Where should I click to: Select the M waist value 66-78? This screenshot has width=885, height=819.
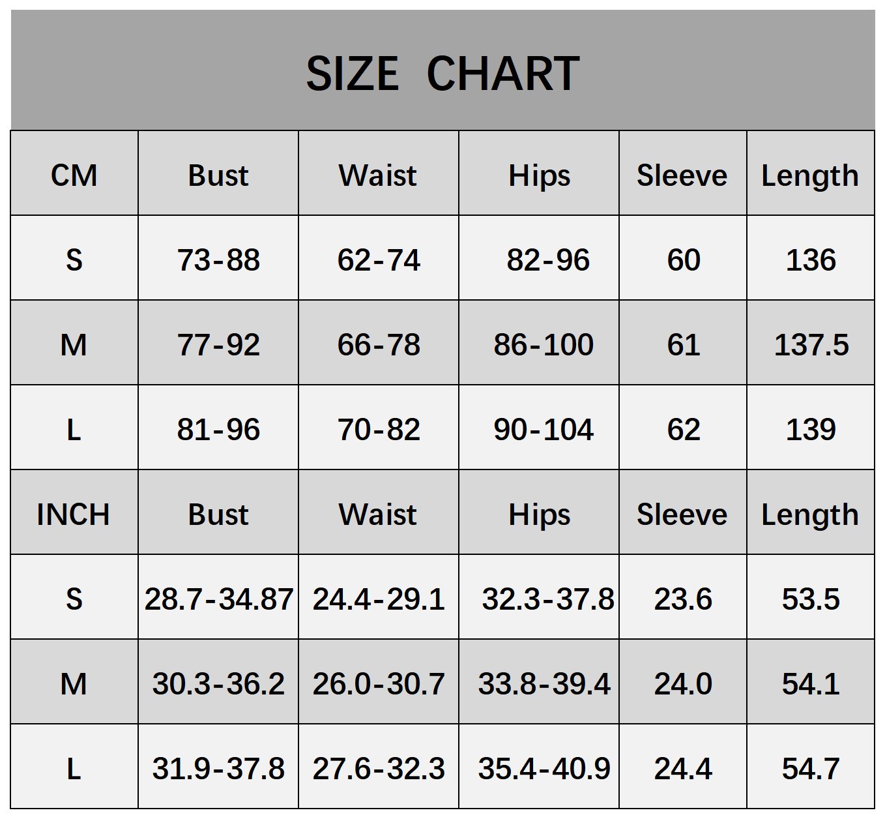[x=379, y=345]
